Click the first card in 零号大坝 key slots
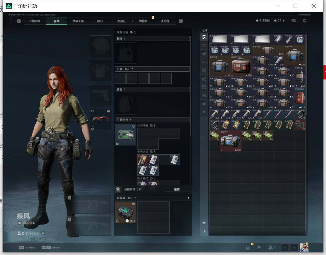The height and width of the screenshot is (255, 326). [x=142, y=160]
